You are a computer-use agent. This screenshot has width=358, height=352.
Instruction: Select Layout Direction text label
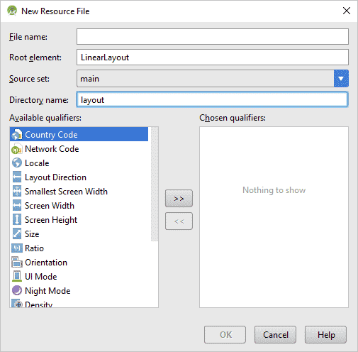coord(56,177)
